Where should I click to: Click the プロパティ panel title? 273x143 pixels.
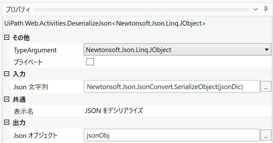[18, 9]
